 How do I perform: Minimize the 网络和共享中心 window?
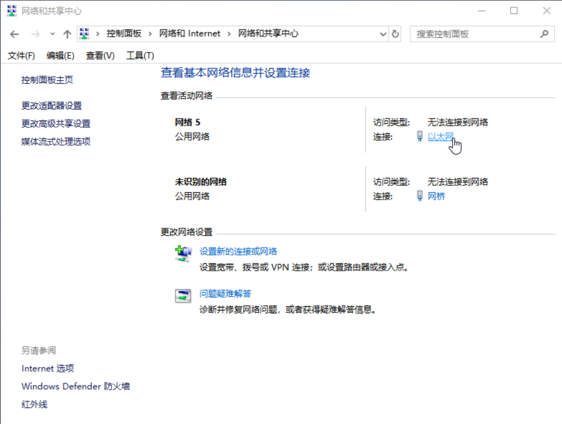tap(482, 11)
